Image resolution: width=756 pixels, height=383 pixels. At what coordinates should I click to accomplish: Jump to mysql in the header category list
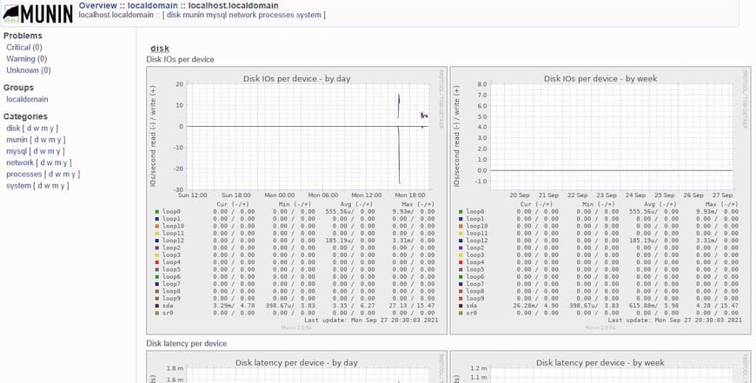(x=216, y=15)
